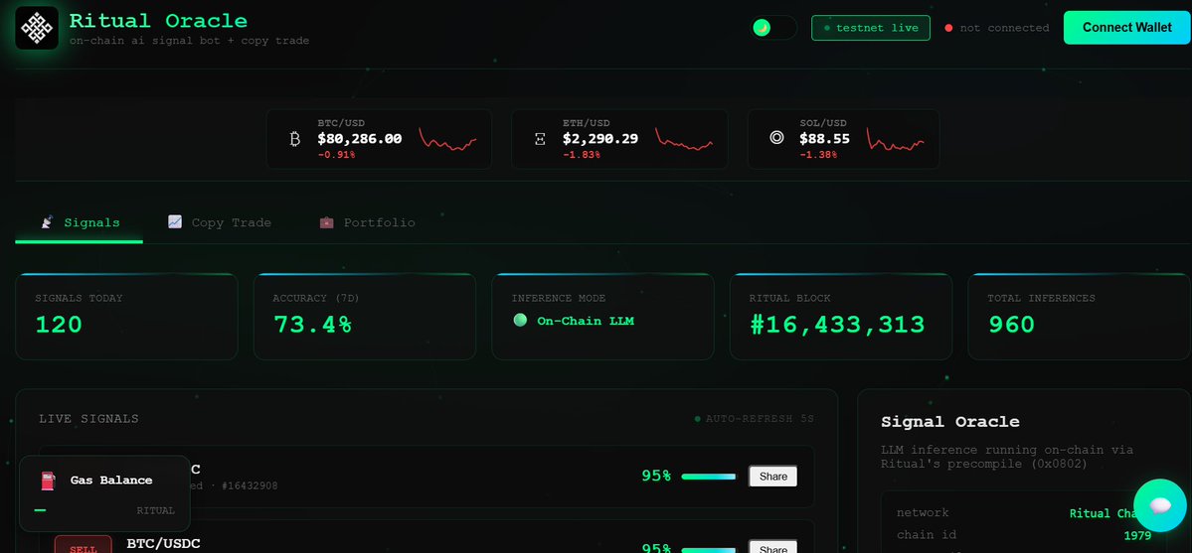The height and width of the screenshot is (553, 1192).
Task: Click the Gas Balance widget title
Action: [x=111, y=481]
